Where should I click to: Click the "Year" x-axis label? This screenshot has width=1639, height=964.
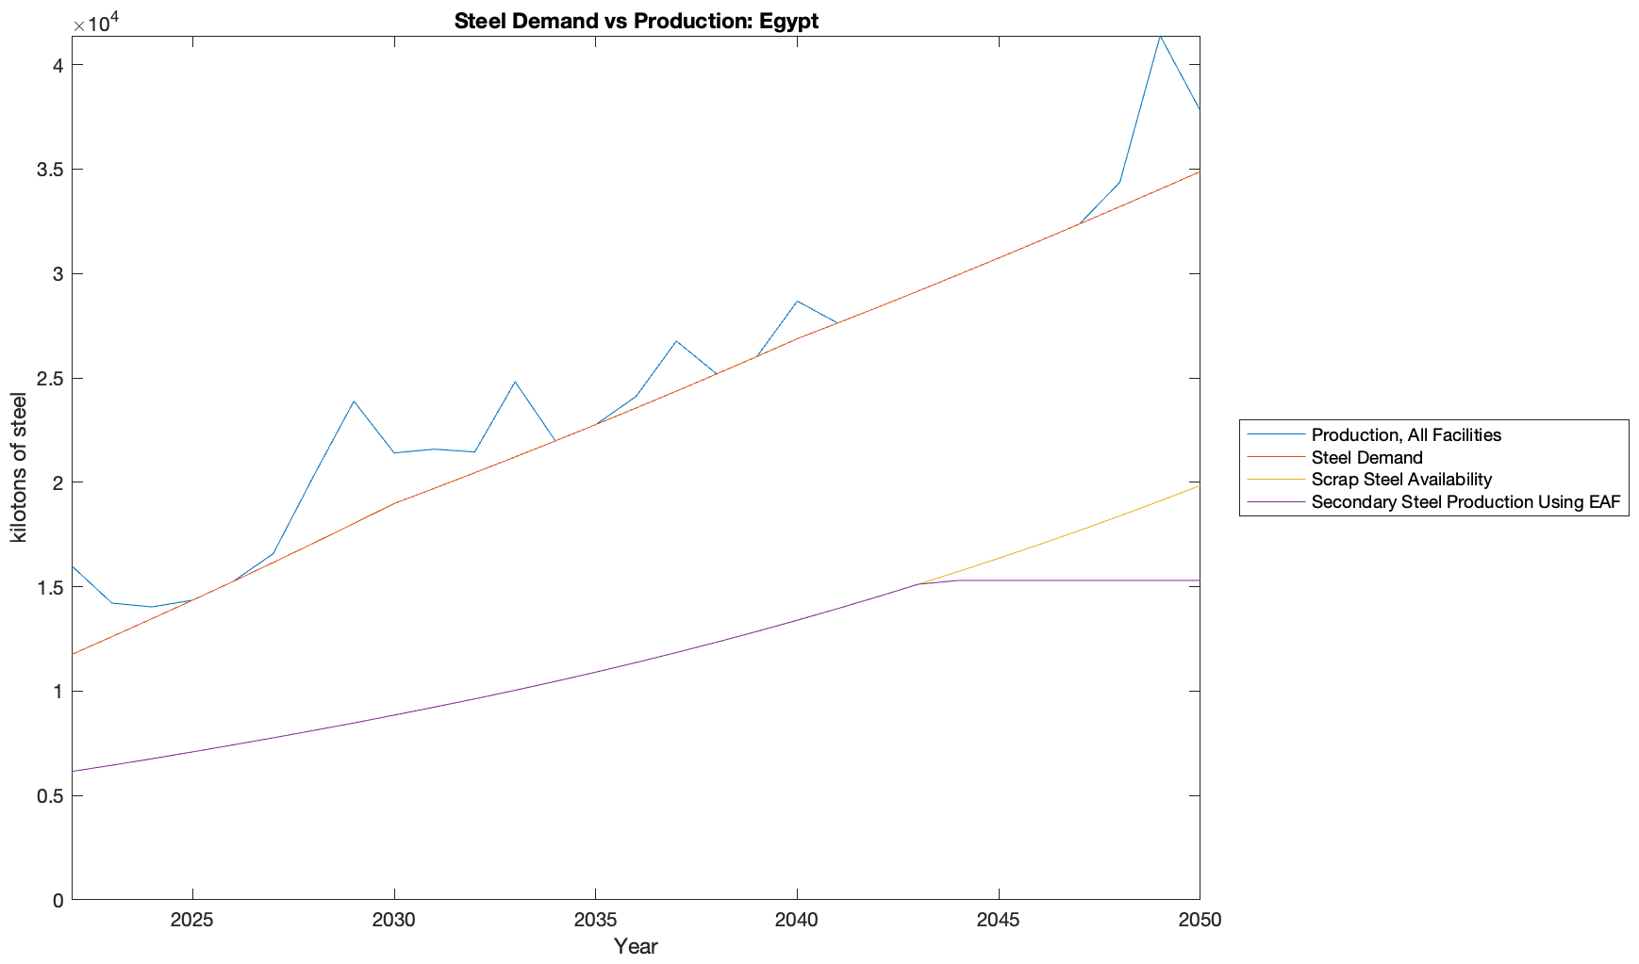pos(636,946)
